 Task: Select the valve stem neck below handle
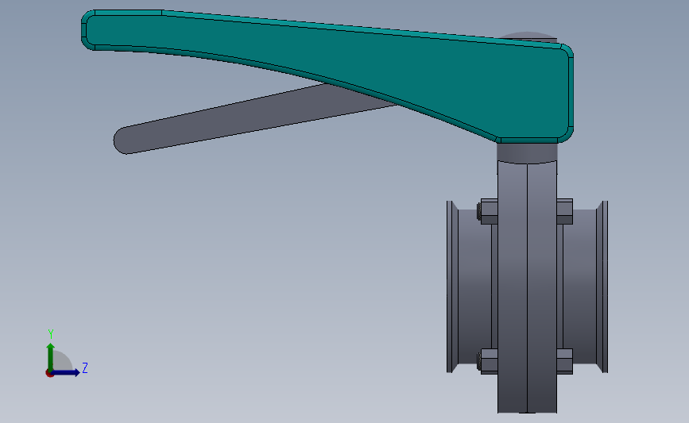click(x=527, y=152)
